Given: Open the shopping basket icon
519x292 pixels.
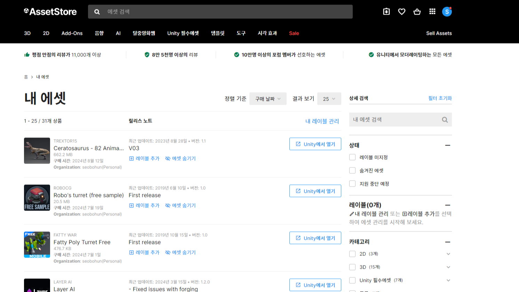Looking at the screenshot, I should (x=417, y=11).
